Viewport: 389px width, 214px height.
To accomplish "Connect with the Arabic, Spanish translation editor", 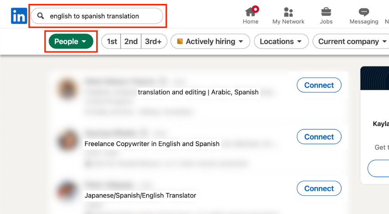I will [x=319, y=85].
